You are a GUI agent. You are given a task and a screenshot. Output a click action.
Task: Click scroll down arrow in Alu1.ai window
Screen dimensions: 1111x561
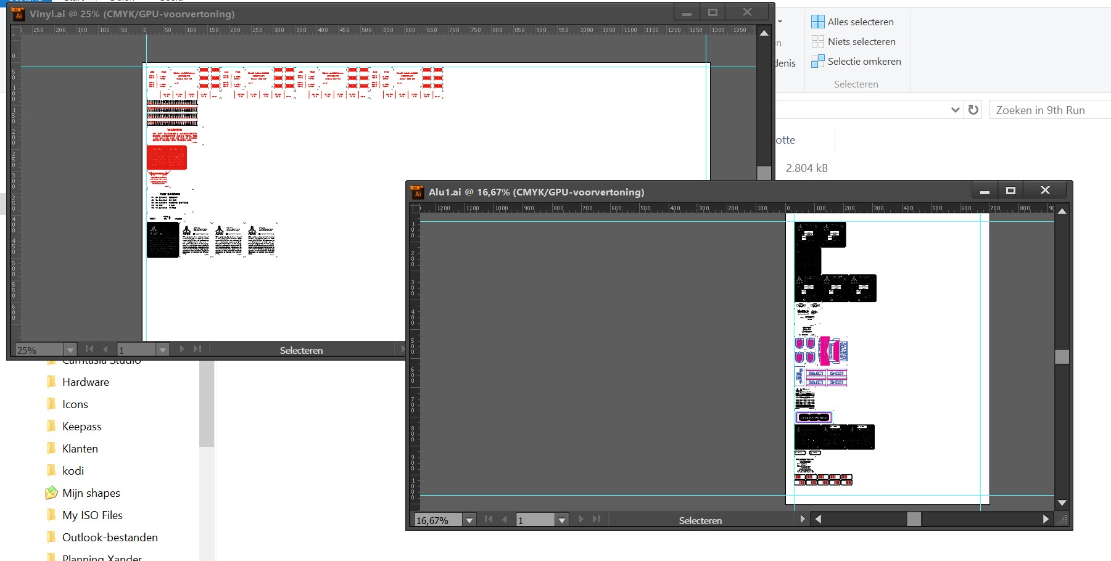click(1062, 503)
